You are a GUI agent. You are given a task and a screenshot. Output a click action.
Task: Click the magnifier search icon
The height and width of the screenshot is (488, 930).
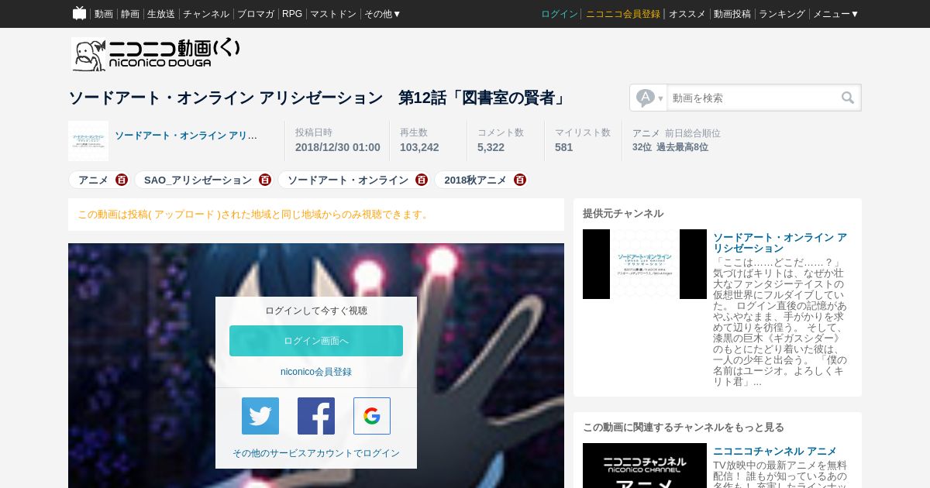(x=848, y=98)
